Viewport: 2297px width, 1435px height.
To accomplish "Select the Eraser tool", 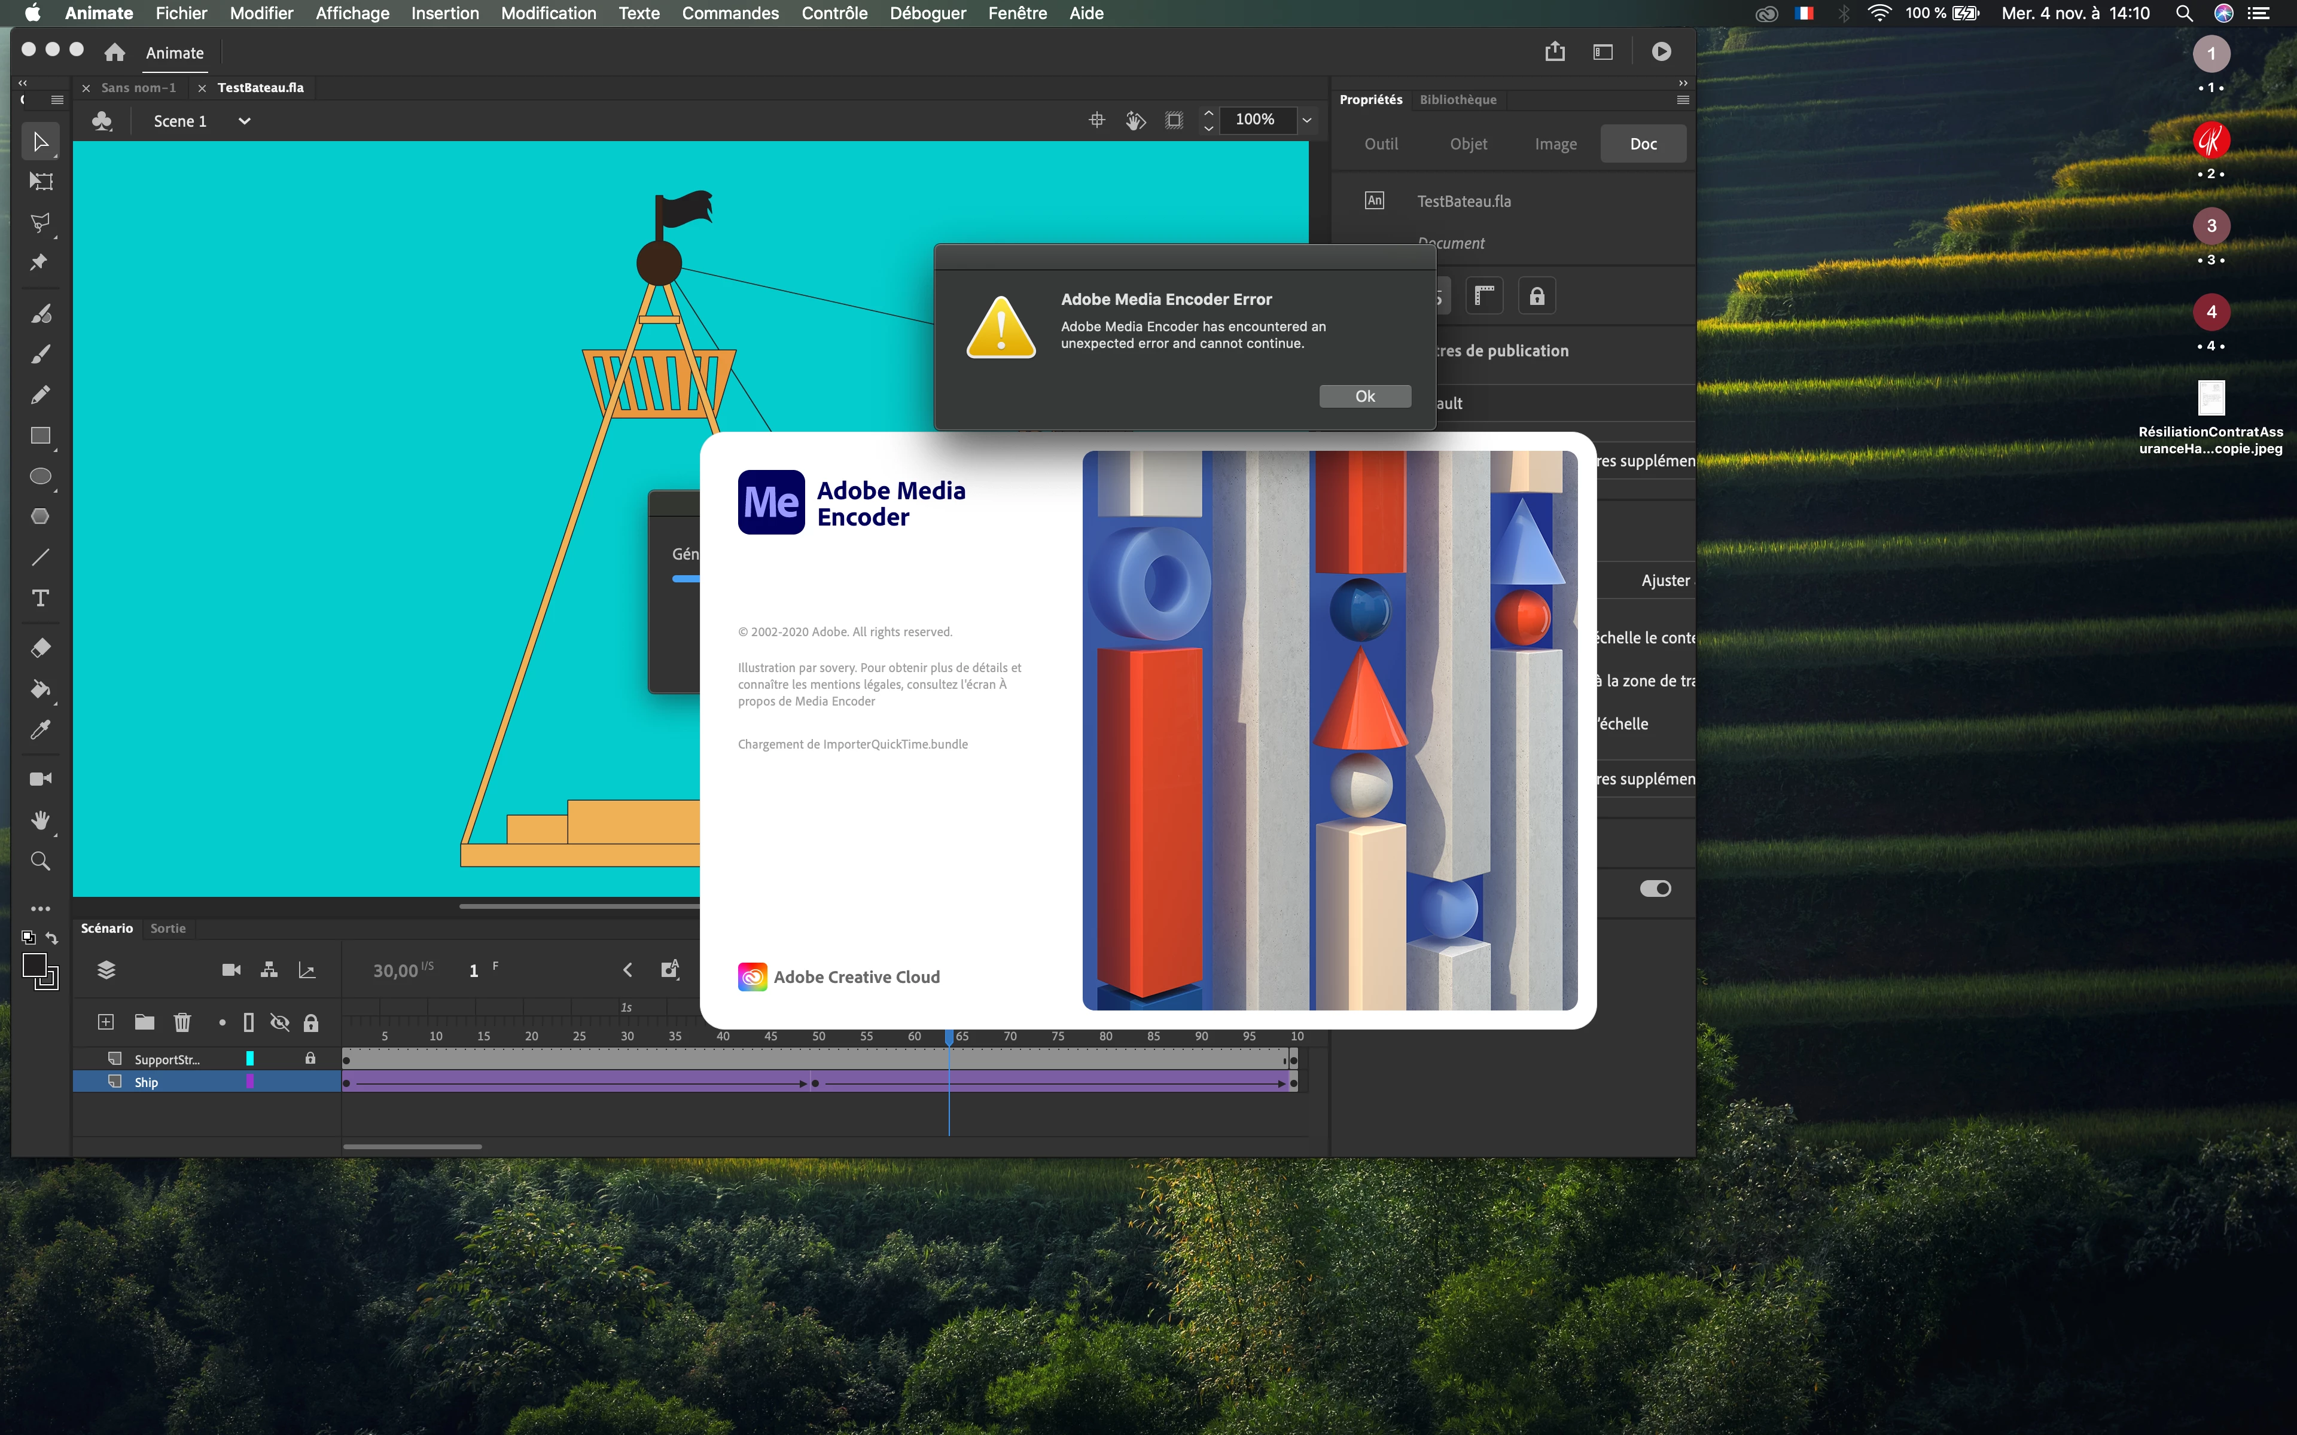I will point(40,648).
